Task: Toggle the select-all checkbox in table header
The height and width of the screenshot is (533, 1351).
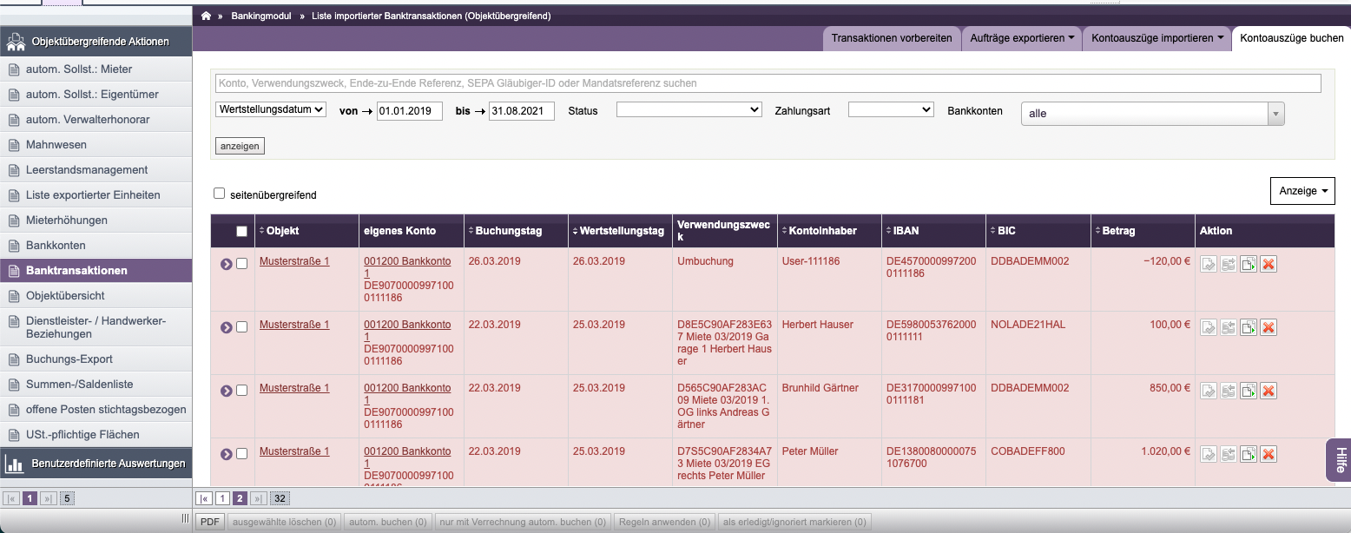Action: (x=241, y=231)
